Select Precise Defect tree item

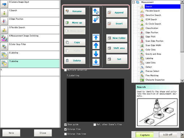(x=152, y=71)
